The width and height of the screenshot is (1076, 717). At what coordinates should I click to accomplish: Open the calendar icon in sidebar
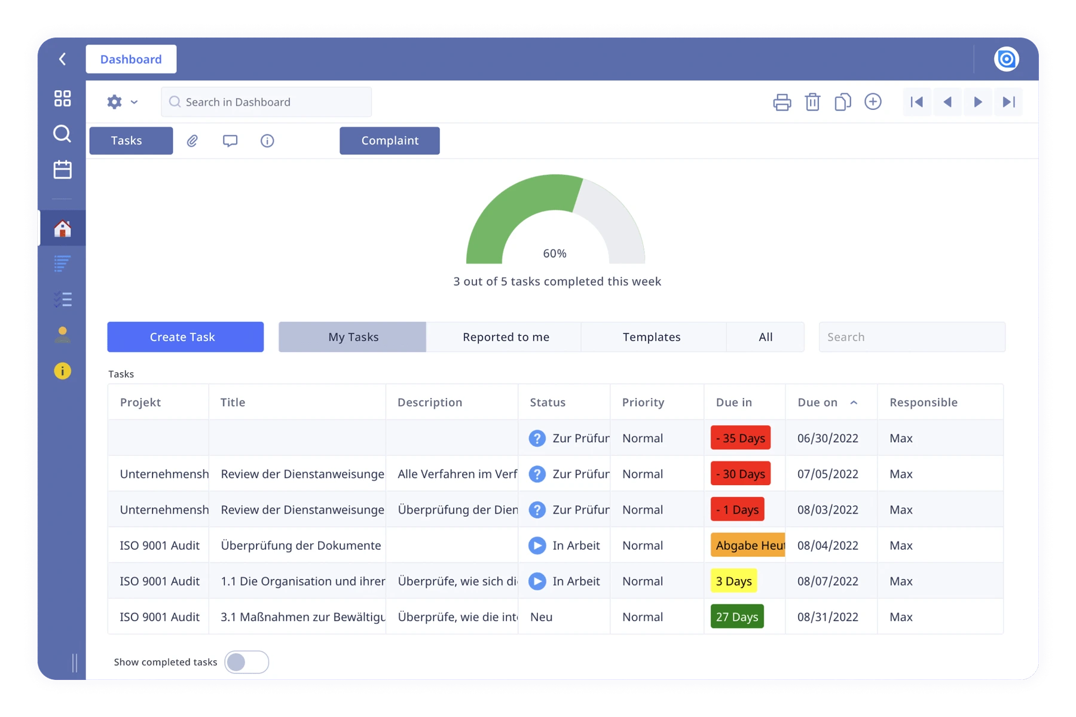(62, 169)
